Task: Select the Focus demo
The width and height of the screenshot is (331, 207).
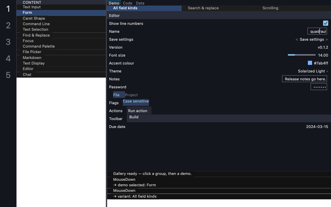Action: (61, 41)
